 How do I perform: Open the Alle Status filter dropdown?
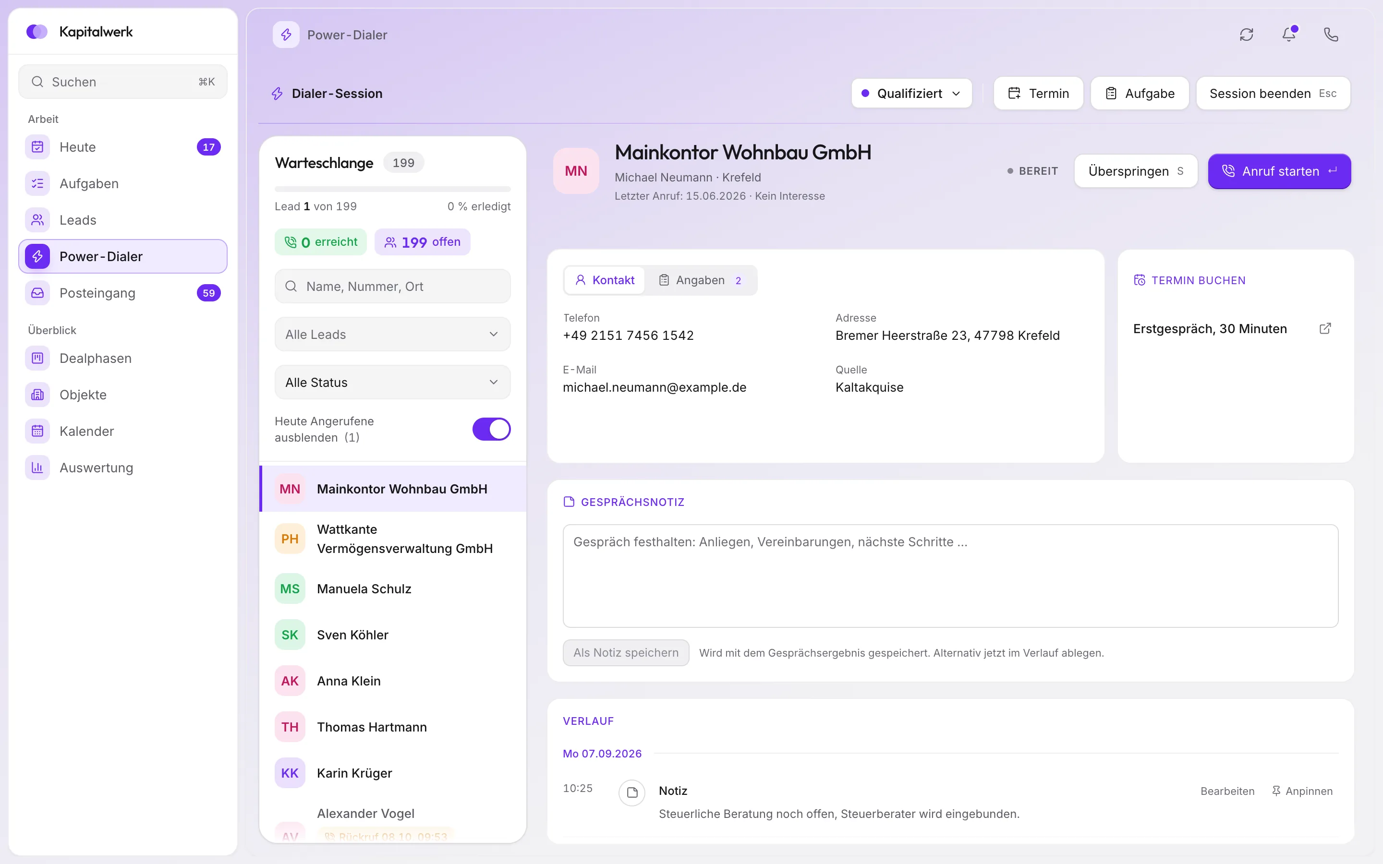tap(392, 382)
